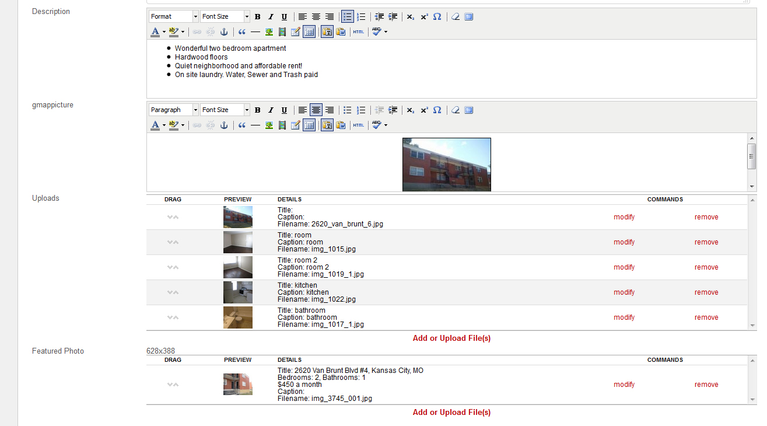Screen dimensions: 767x426
Task: Remove the bathroom upload
Action: click(x=706, y=317)
